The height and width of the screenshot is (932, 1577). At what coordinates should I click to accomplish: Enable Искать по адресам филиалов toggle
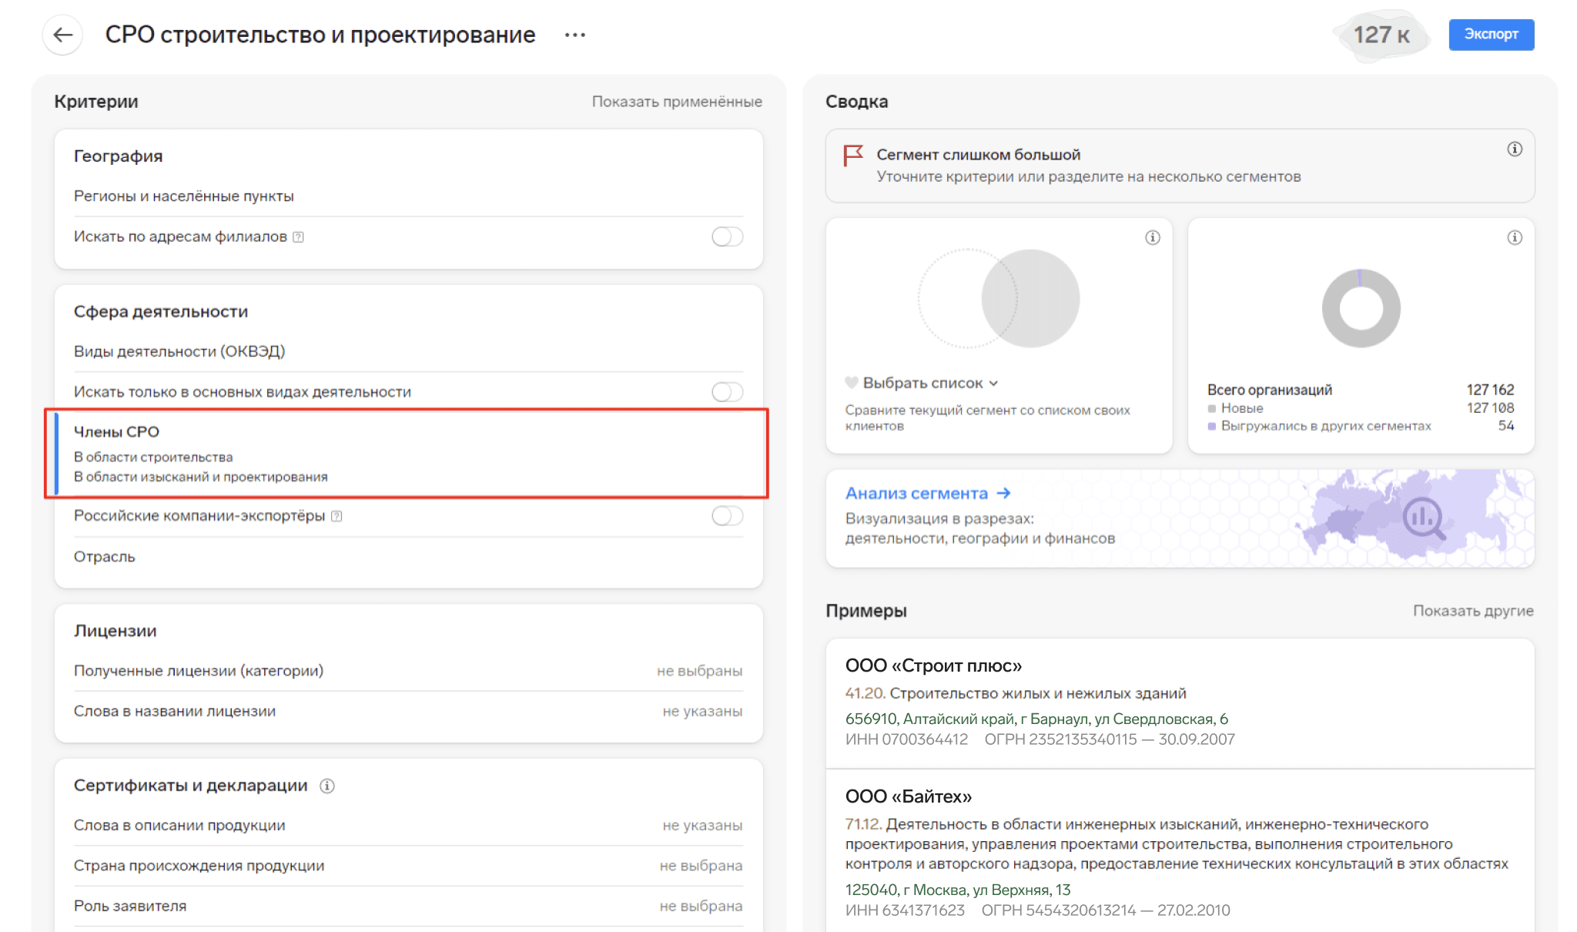[726, 236]
